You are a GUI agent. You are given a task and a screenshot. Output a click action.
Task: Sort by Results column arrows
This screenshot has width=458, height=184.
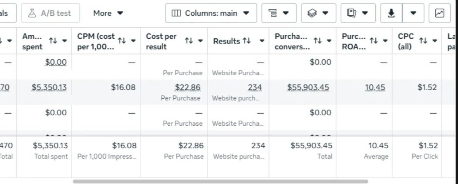(x=246, y=41)
